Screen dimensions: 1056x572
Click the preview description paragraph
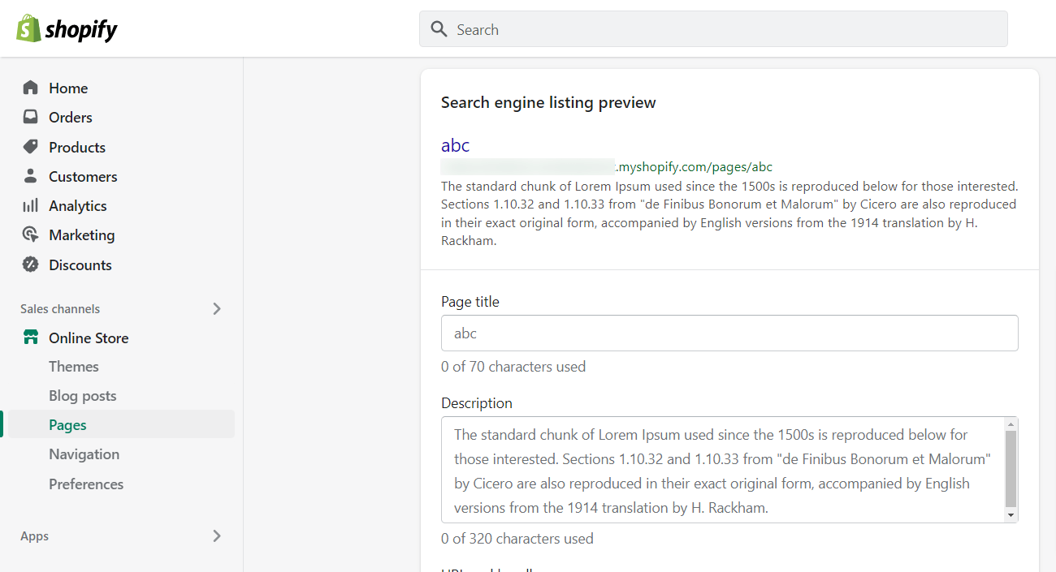(729, 213)
